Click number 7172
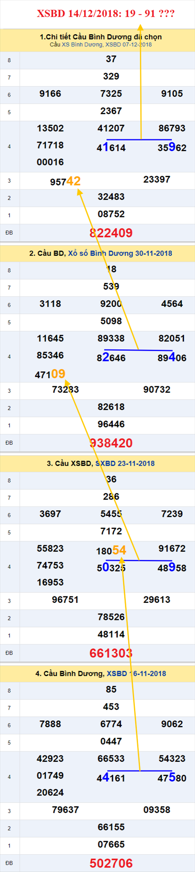 coord(111,531)
